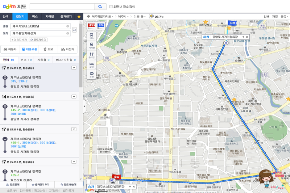Collapse the side panel with the arrow handle
The width and height of the screenshot is (290, 193).
pyautogui.click(x=84, y=106)
